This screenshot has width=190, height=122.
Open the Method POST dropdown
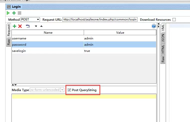coord(30,19)
